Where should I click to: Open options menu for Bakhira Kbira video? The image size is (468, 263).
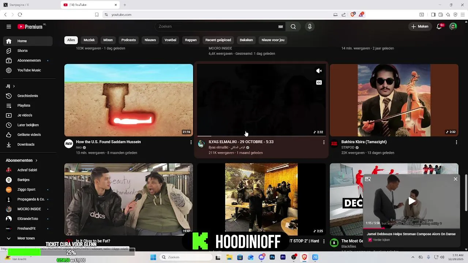pos(456,142)
